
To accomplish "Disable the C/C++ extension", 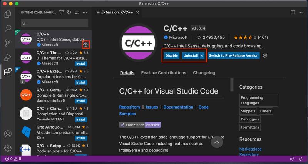I will pyautogui.click(x=172, y=55).
